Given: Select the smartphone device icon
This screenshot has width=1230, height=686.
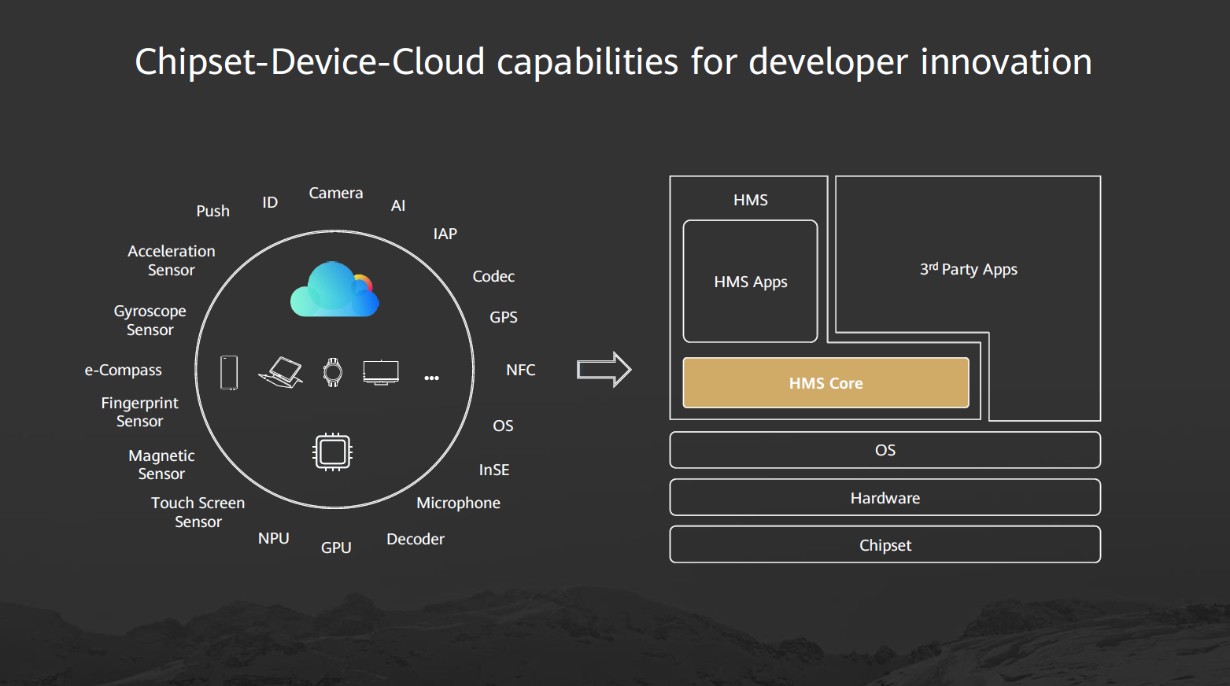Looking at the screenshot, I should (x=229, y=372).
